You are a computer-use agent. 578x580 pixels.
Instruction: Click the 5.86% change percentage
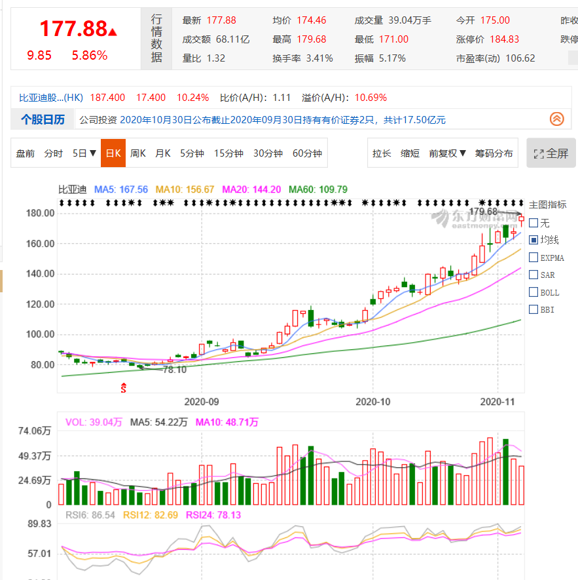[x=90, y=56]
